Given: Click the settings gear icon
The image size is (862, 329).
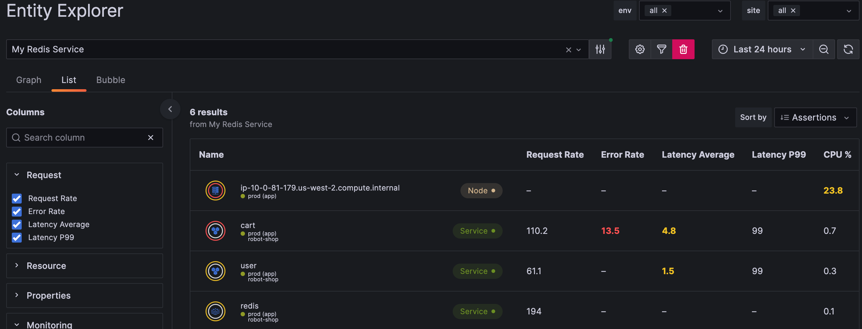Looking at the screenshot, I should click(639, 49).
